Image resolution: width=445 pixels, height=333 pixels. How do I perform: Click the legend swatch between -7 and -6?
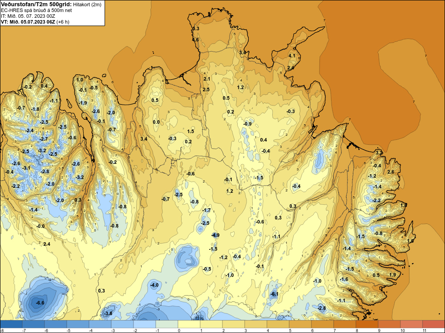(33, 324)
